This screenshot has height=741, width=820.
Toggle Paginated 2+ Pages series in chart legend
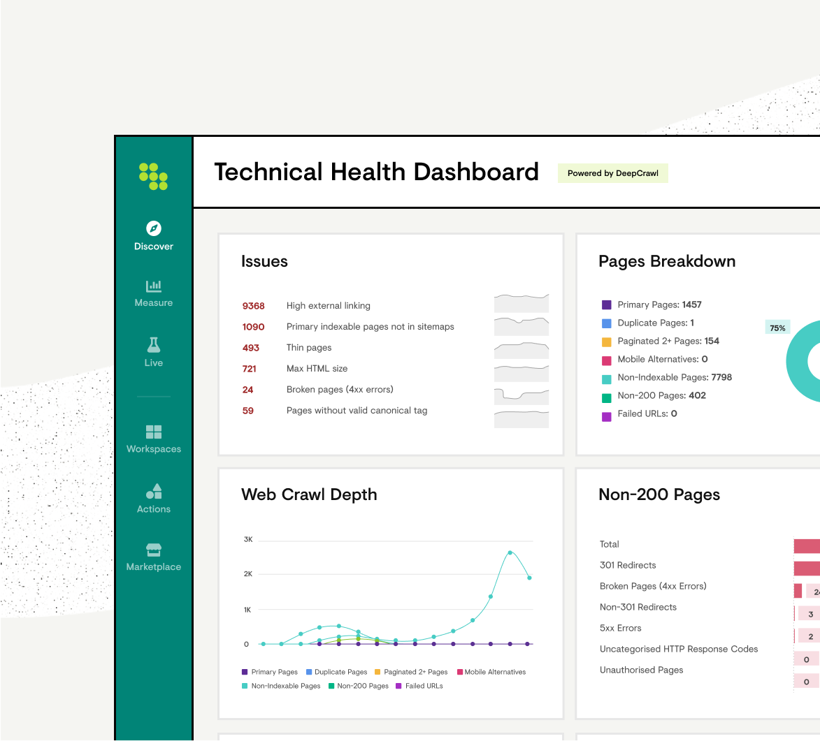click(x=412, y=672)
